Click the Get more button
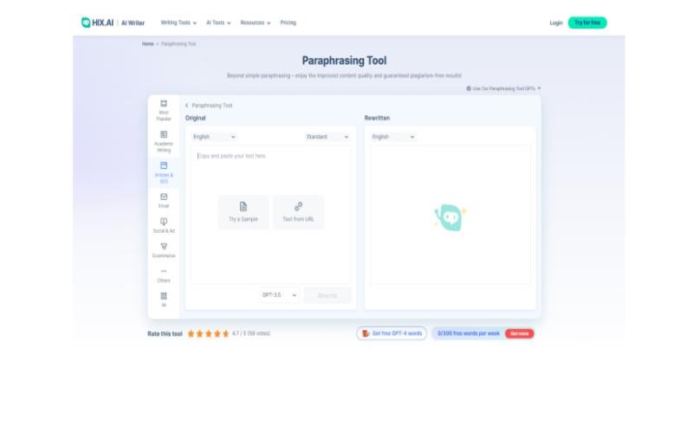 click(x=520, y=333)
